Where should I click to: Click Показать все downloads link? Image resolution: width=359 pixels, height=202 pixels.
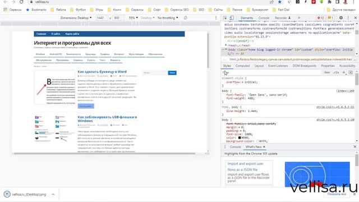pyautogui.click(x=337, y=194)
